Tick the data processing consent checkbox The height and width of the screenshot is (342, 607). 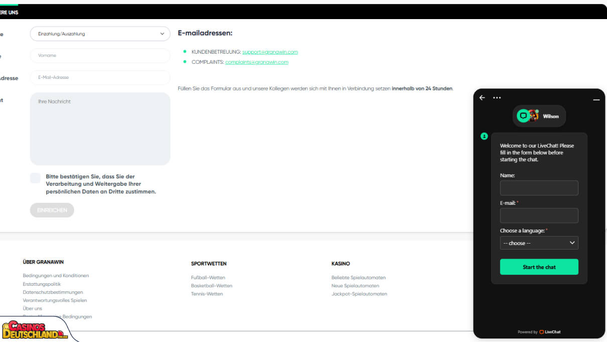[x=35, y=178]
